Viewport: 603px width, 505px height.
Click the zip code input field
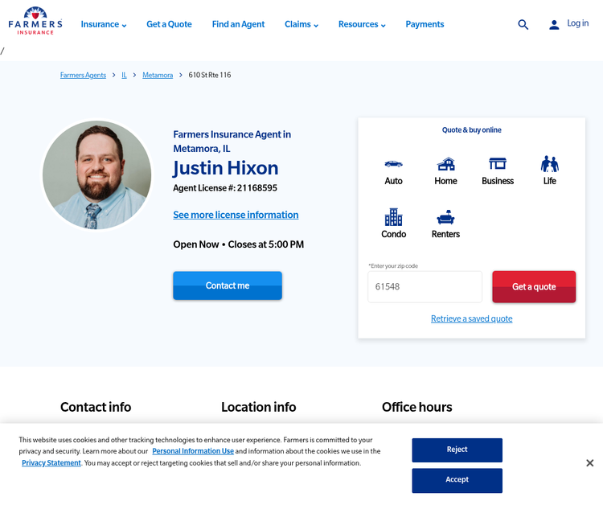[425, 287]
